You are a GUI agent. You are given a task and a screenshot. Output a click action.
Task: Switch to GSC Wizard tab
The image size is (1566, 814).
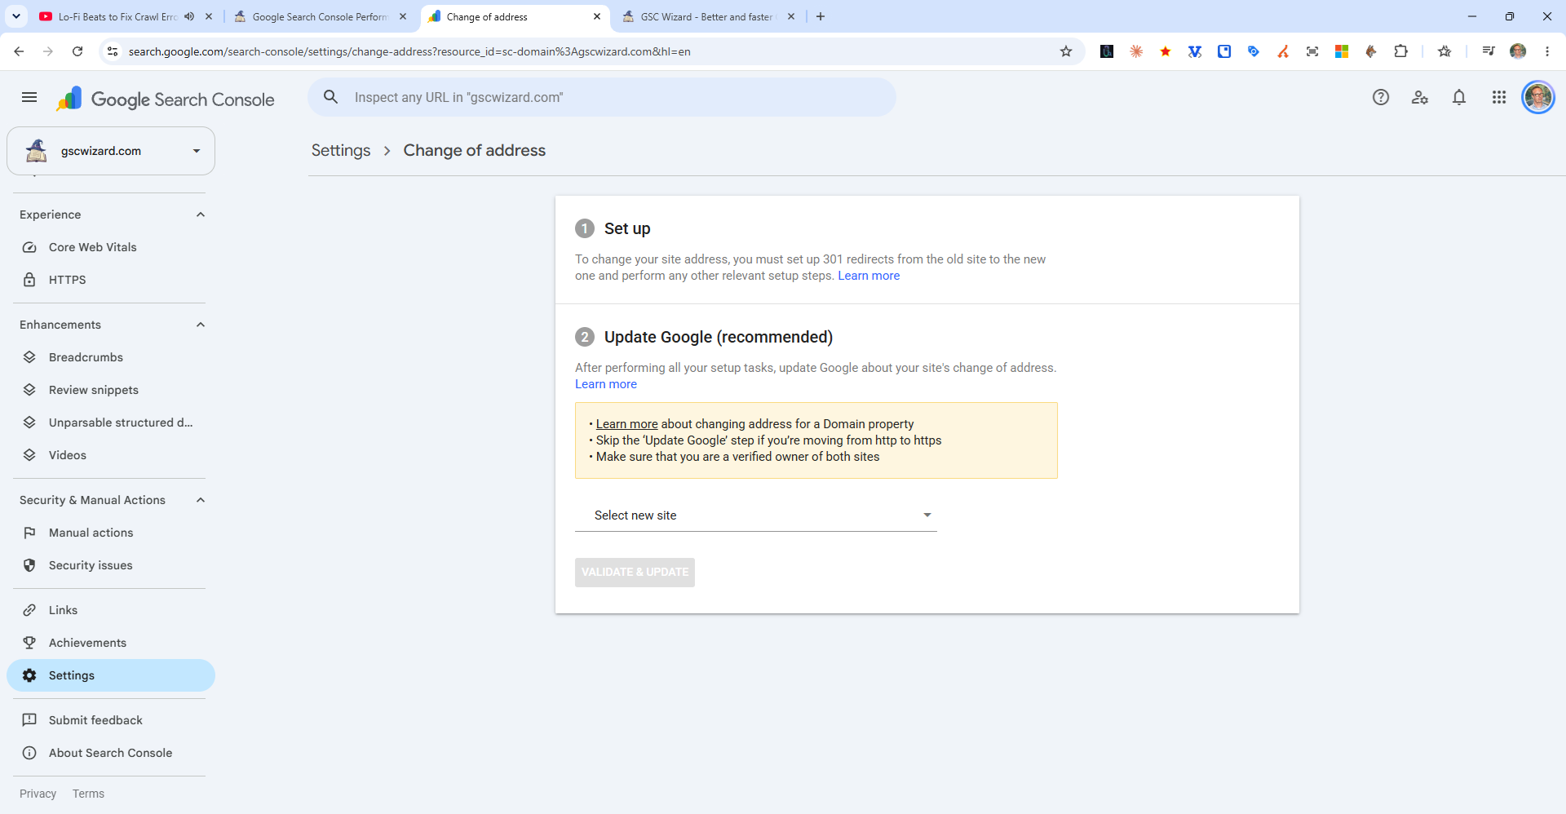click(x=709, y=16)
